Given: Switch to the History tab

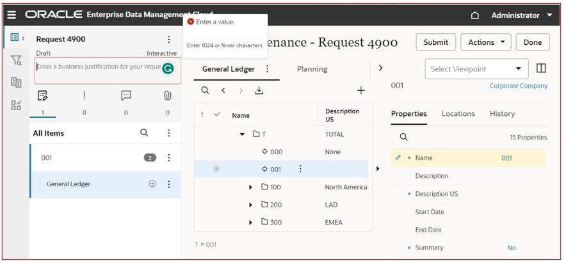Looking at the screenshot, I should (502, 114).
